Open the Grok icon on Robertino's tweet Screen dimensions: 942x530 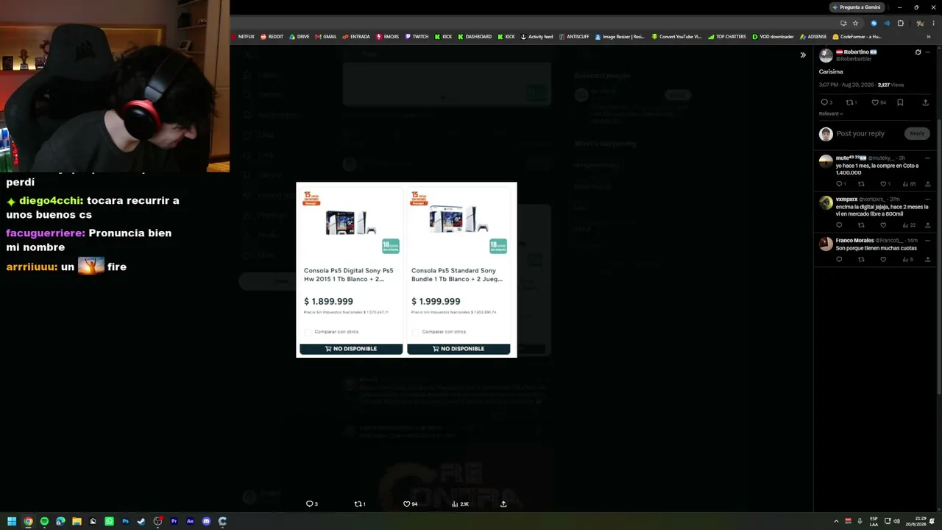(x=918, y=52)
